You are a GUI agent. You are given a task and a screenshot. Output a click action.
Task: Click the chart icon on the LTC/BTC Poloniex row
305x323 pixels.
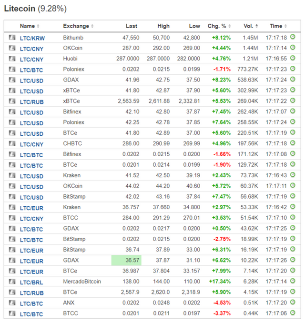[x=12, y=69]
